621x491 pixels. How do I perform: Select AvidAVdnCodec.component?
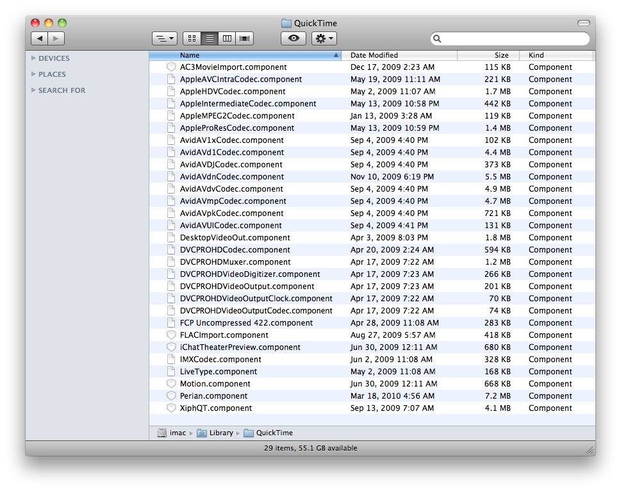(x=372, y=177)
